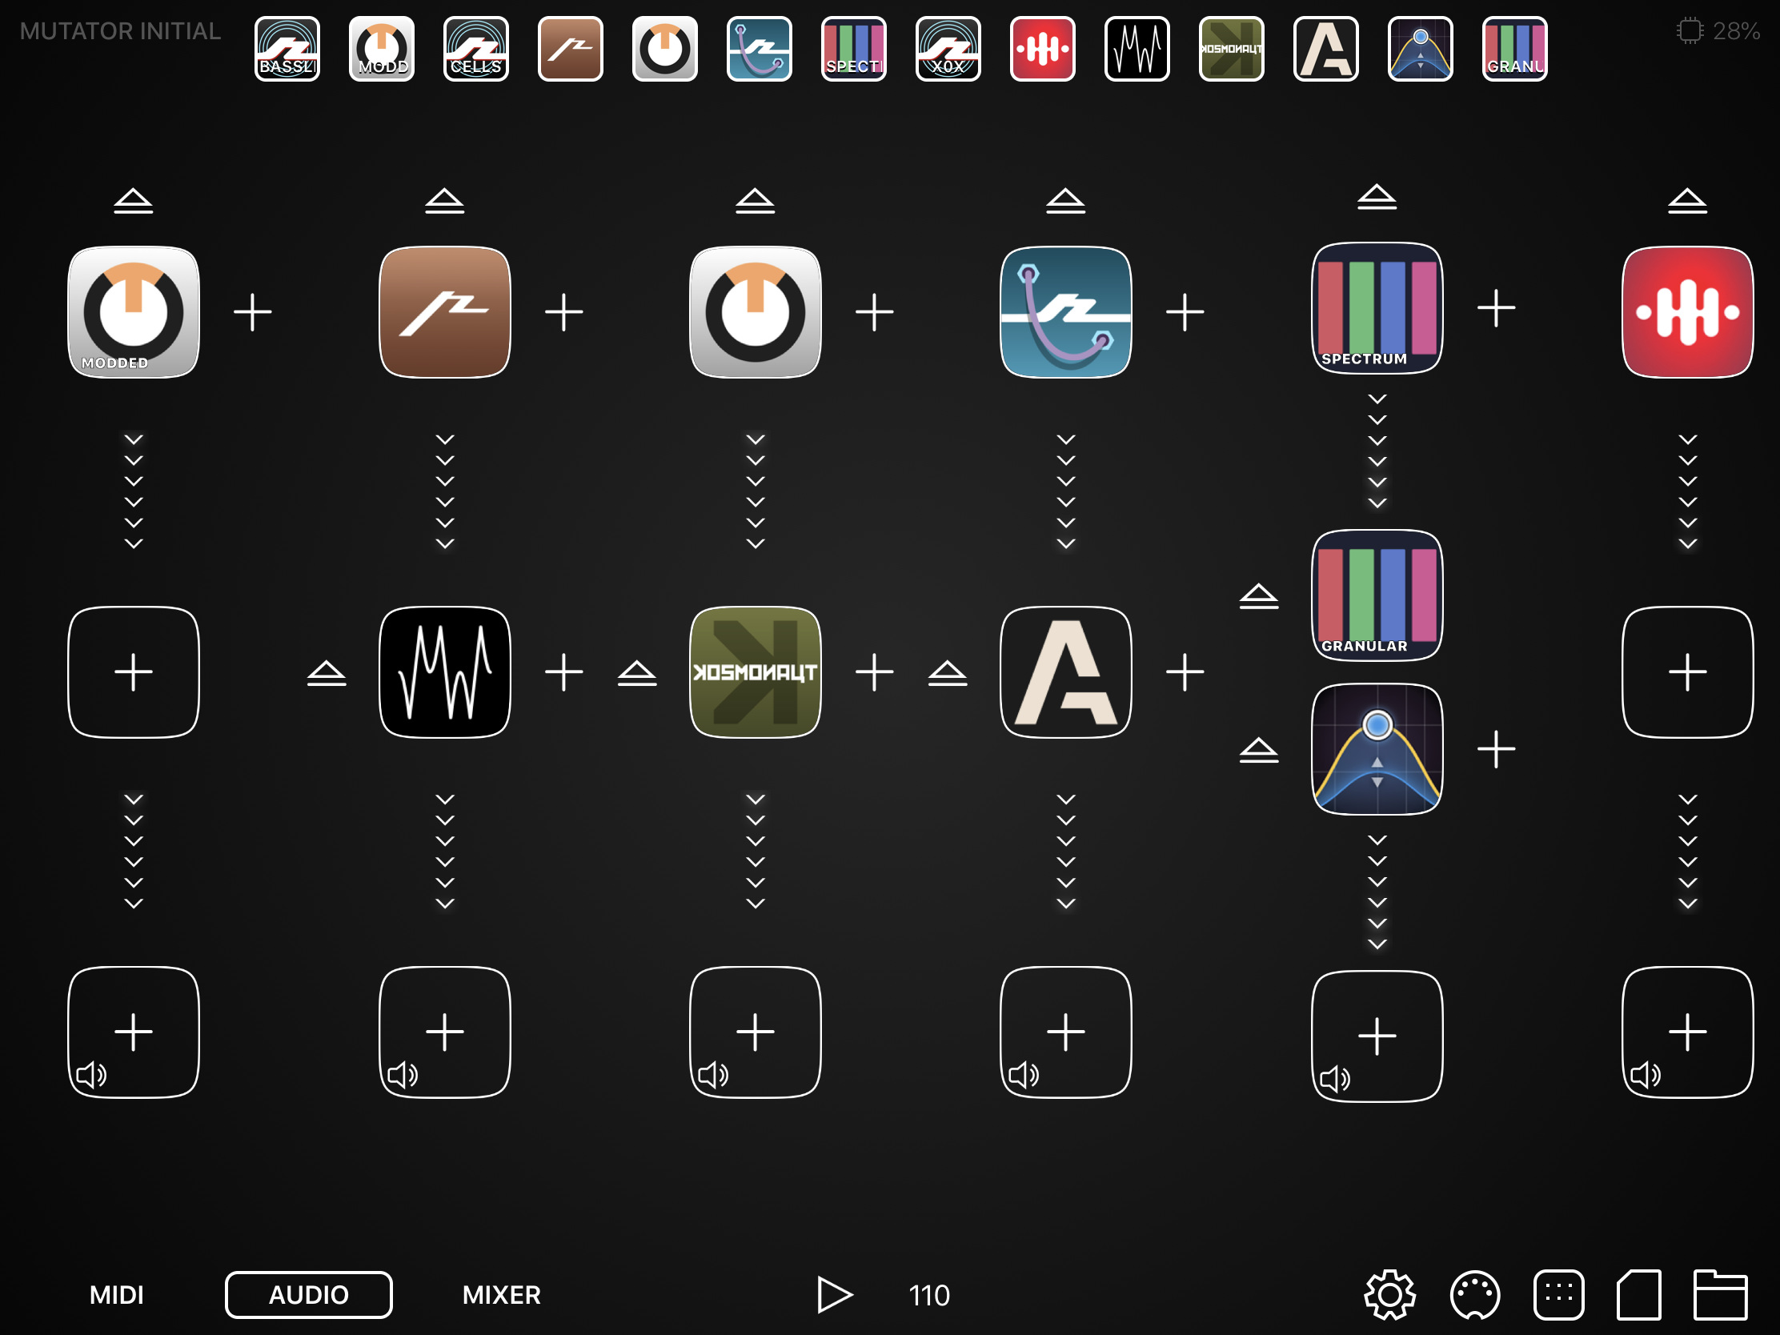The height and width of the screenshot is (1335, 1780).
Task: Open the GRANULAR plugin in the grid
Action: (x=1377, y=595)
